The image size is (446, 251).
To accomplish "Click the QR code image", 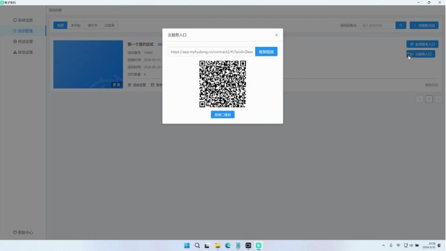I will click(x=222, y=84).
